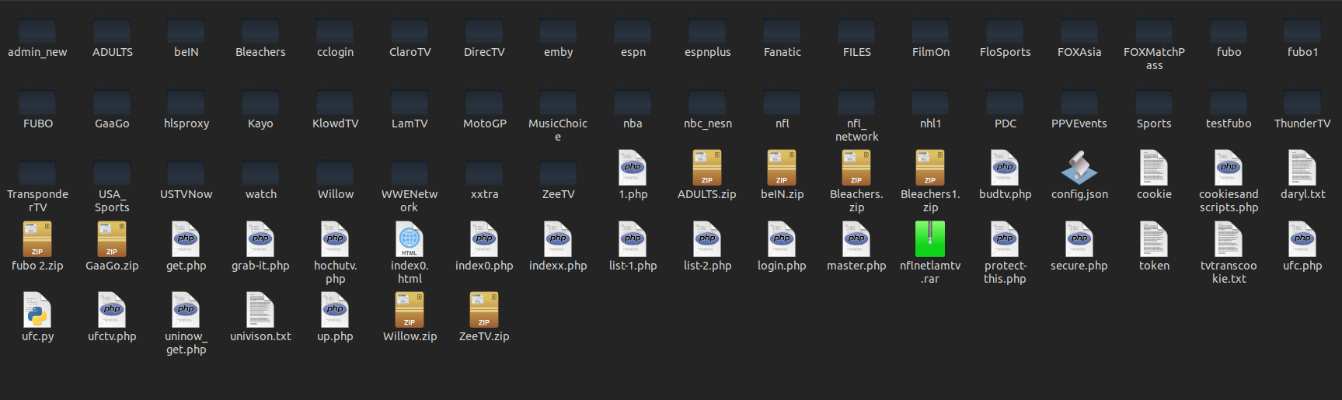1342x400 pixels.
Task: Click the nbc_nesn folder name
Action: pos(707,123)
